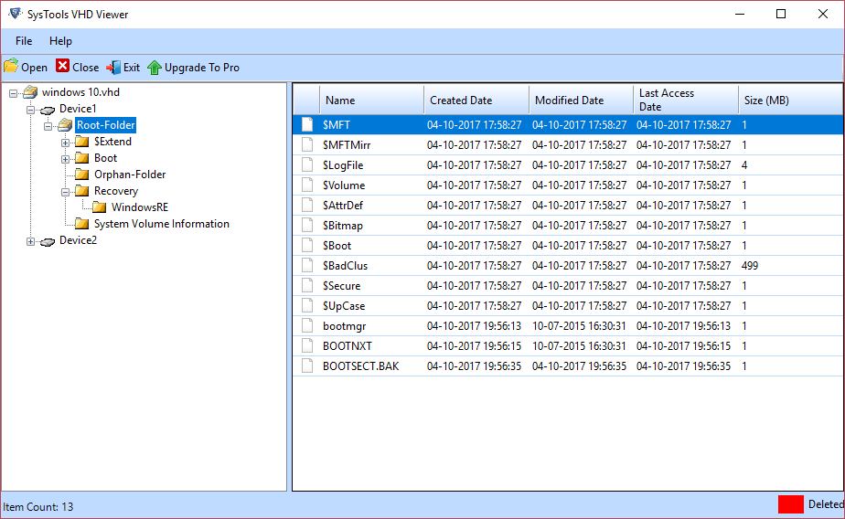This screenshot has width=845, height=519.
Task: Select the Device2 tree item label
Action: (x=78, y=240)
